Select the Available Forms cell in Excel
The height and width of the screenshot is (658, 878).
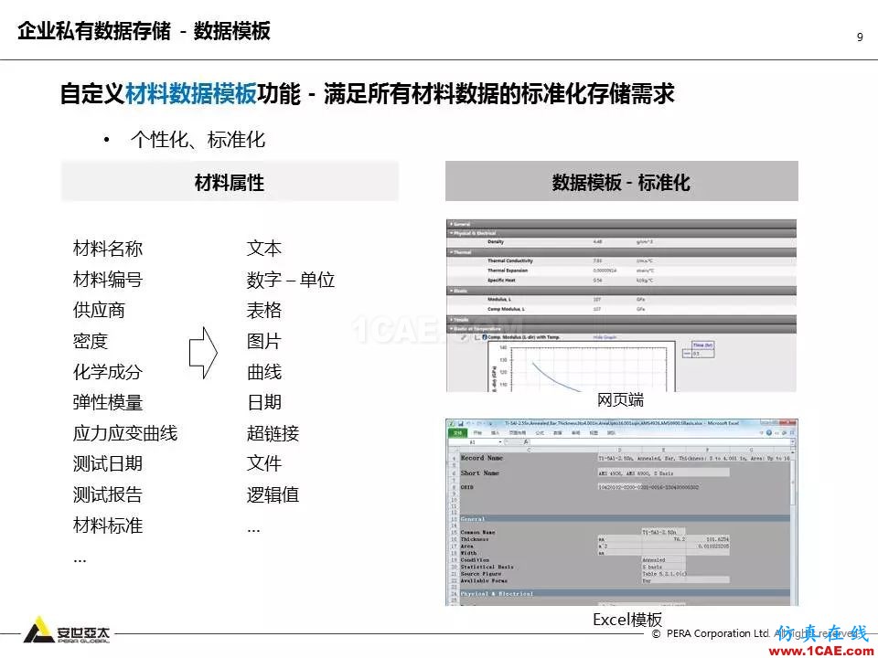click(484, 581)
